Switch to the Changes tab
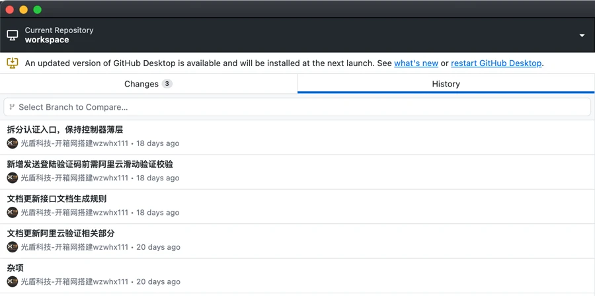This screenshot has width=595, height=296. tap(148, 84)
